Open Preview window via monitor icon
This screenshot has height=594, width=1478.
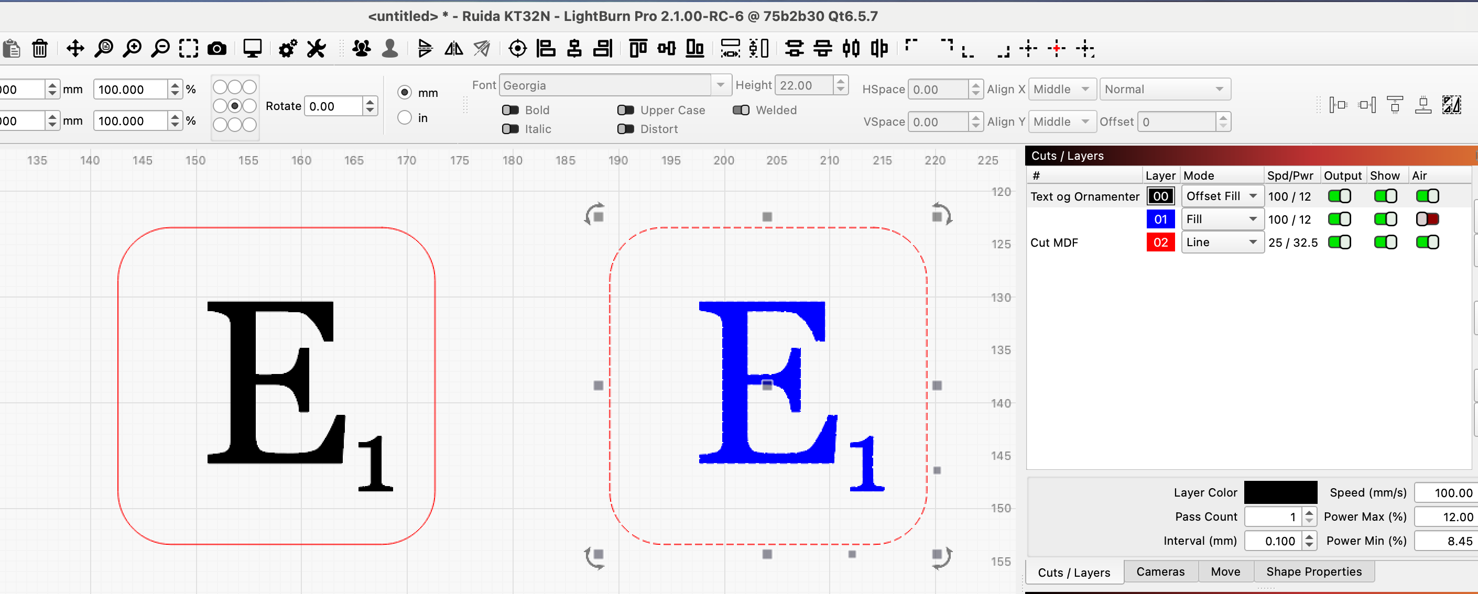click(x=253, y=49)
